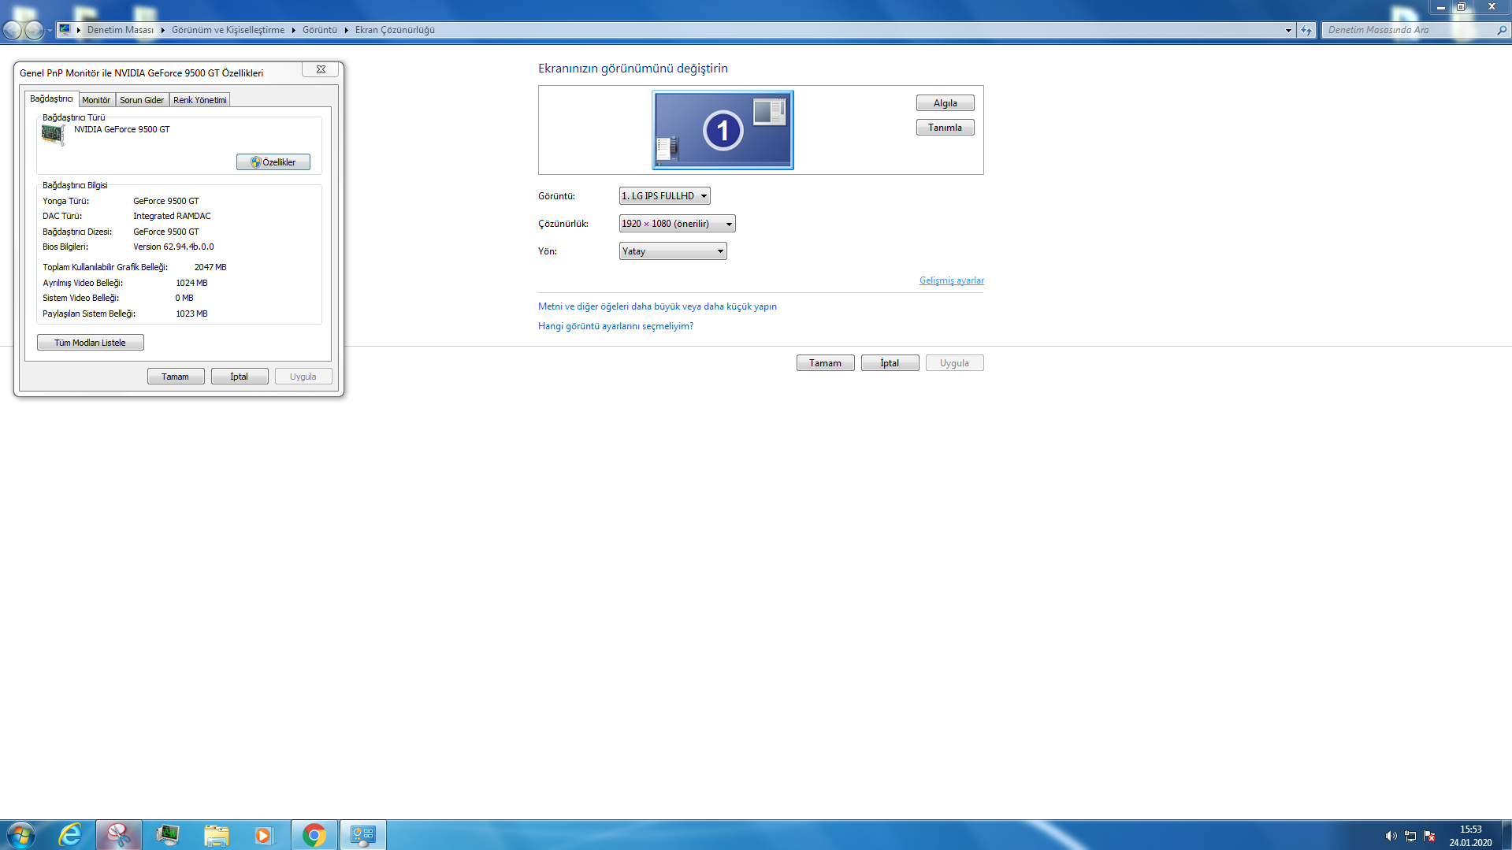Viewport: 1512px width, 850px height.
Task: Open the Çözünürlük 1920 × 1080 dropdown
Action: coord(677,224)
